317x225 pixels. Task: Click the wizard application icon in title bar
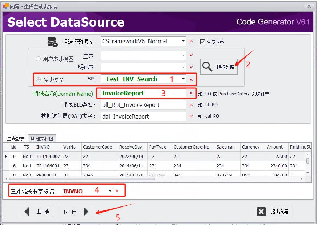(5, 6)
